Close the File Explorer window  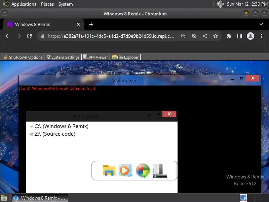169,114
